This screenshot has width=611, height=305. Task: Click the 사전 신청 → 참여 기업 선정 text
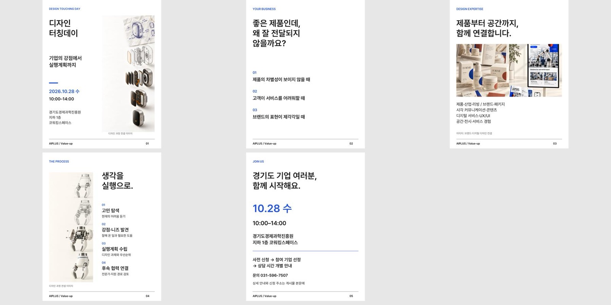pos(276,260)
